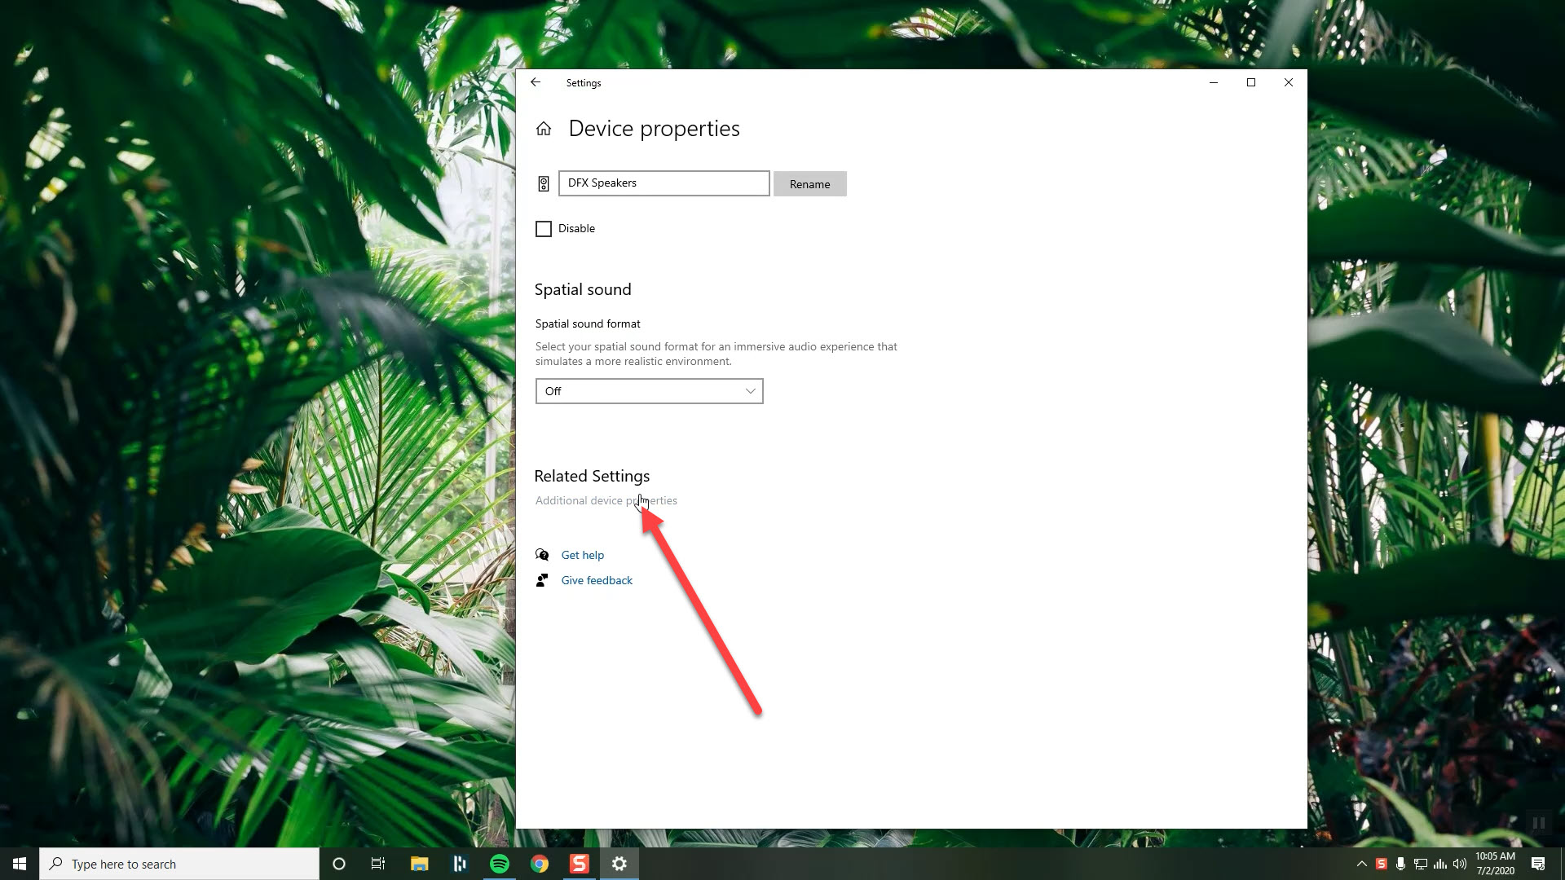The width and height of the screenshot is (1565, 880).
Task: Open the Get help link
Action: click(582, 555)
